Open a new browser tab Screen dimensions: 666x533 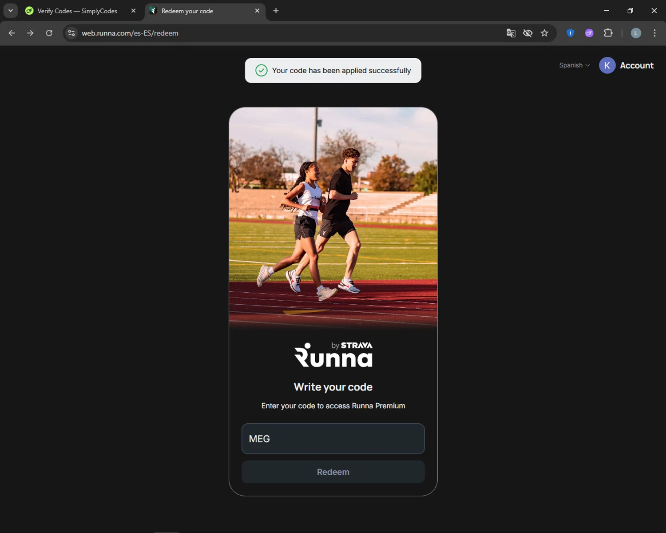tap(276, 11)
